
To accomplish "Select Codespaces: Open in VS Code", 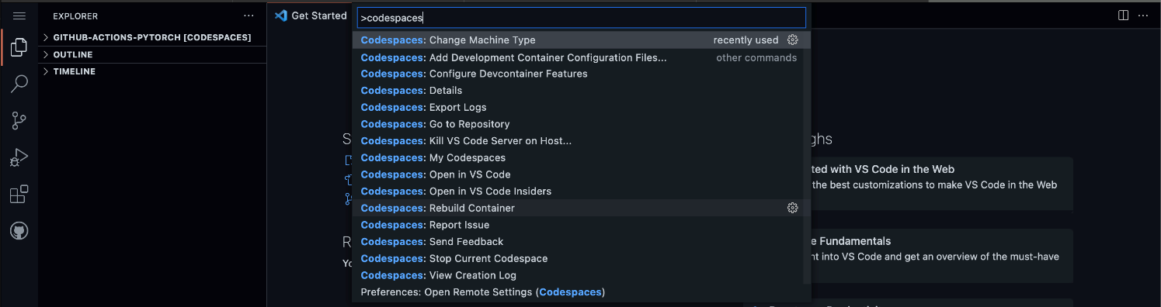I will 581,174.
